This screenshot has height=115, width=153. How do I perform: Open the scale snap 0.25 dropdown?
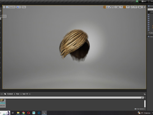point(135,7)
